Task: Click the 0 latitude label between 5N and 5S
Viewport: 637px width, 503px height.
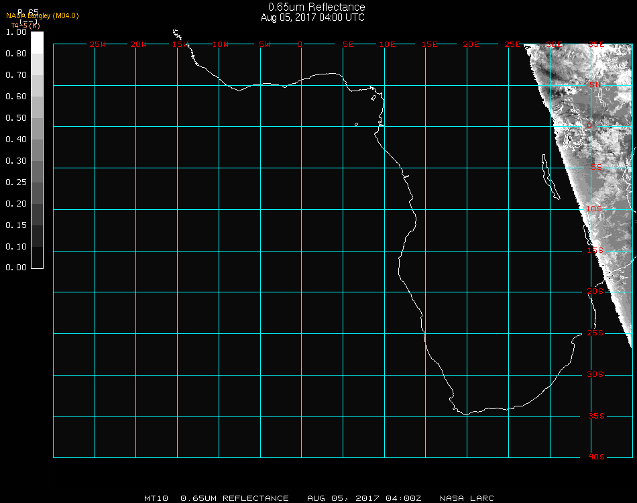Action: [589, 125]
